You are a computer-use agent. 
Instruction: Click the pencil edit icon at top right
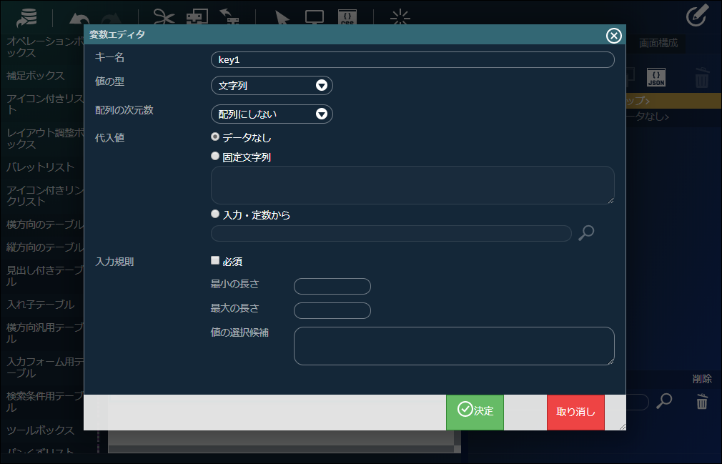coord(697,16)
